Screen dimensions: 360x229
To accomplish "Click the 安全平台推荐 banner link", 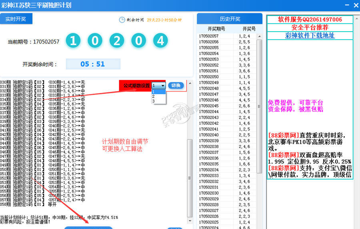I will click(x=310, y=28).
